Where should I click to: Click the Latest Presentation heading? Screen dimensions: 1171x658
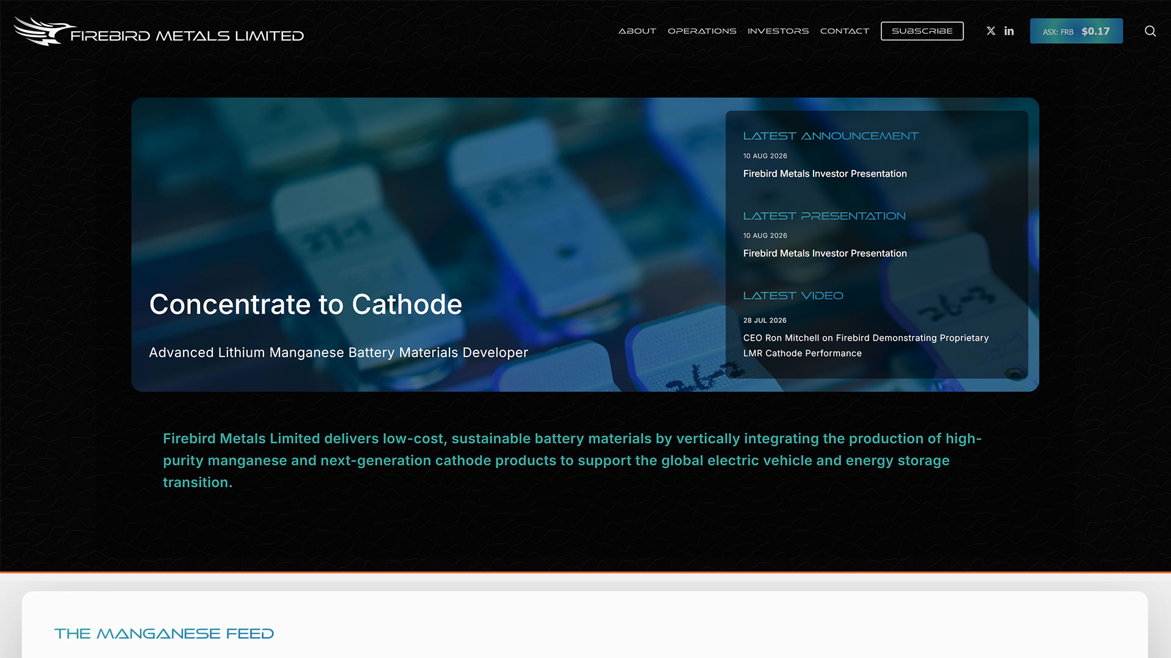[824, 216]
